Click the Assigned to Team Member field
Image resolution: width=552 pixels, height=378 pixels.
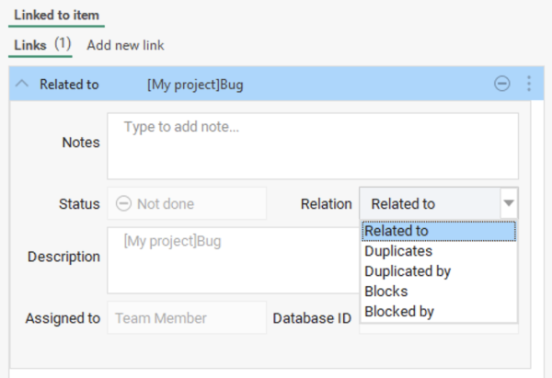pos(187,318)
